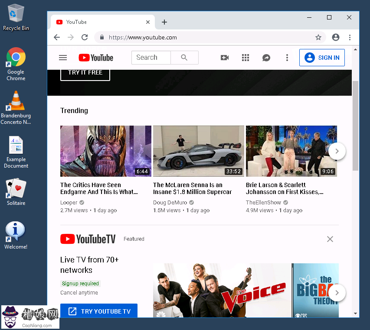Show next YouTube TV shows with chevron
The height and width of the screenshot is (330, 370).
(x=337, y=293)
